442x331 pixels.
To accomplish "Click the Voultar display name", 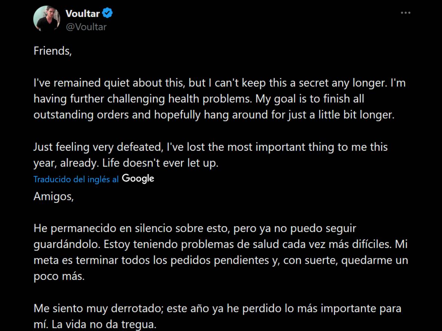I will (x=83, y=13).
